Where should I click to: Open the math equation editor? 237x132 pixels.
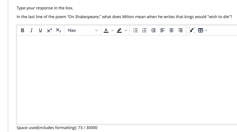coord(191,30)
